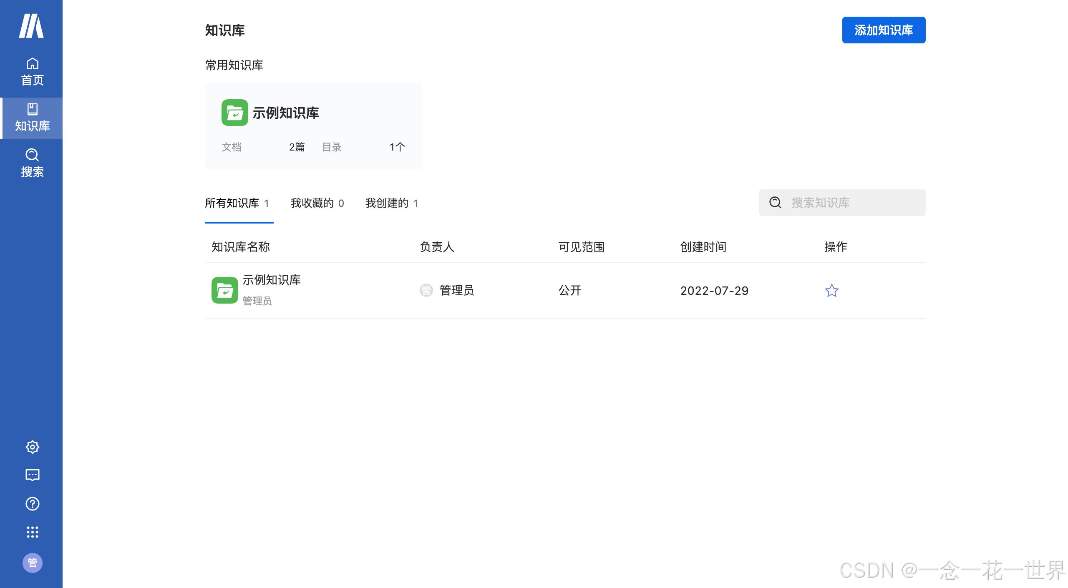
Task: Open the 示例知识库 card title
Action: pyautogui.click(x=286, y=113)
